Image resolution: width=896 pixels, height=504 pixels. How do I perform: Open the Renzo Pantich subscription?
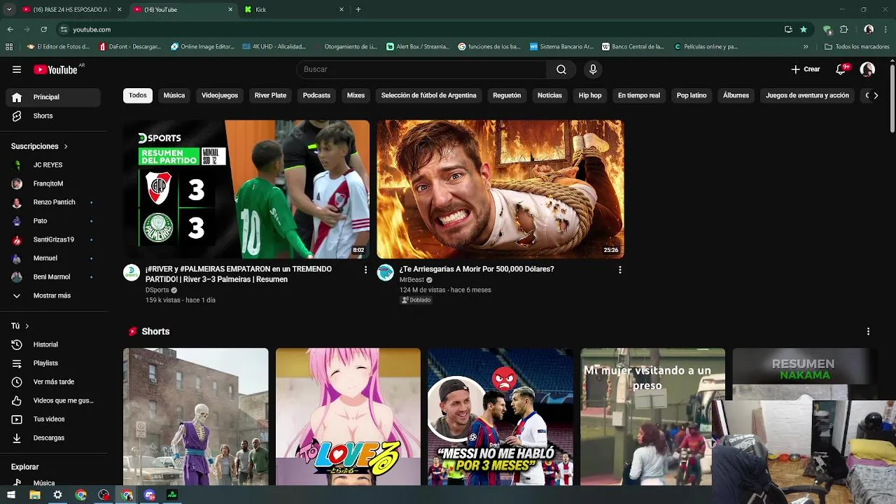pos(53,202)
